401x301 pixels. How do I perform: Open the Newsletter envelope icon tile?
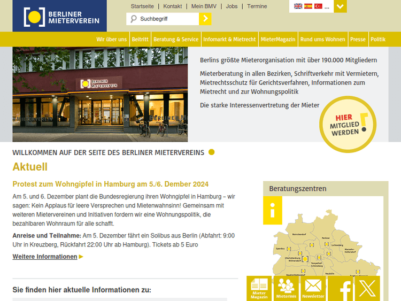[313, 289]
